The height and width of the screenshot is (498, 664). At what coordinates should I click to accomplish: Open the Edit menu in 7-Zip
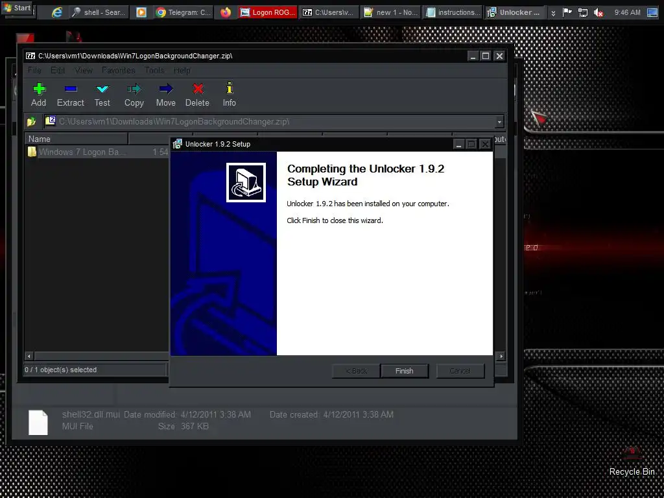coord(58,70)
